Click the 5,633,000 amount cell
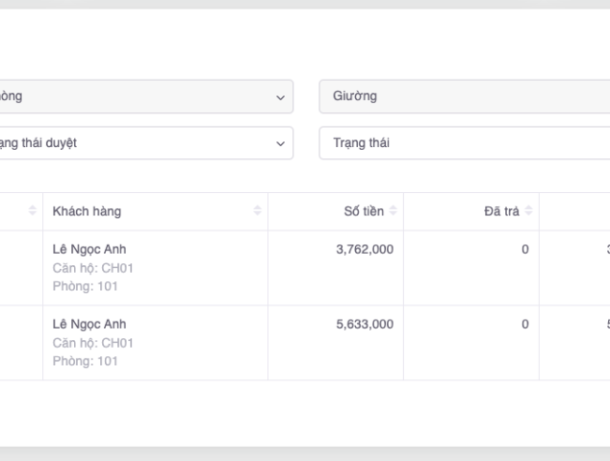The image size is (610, 461). [364, 325]
